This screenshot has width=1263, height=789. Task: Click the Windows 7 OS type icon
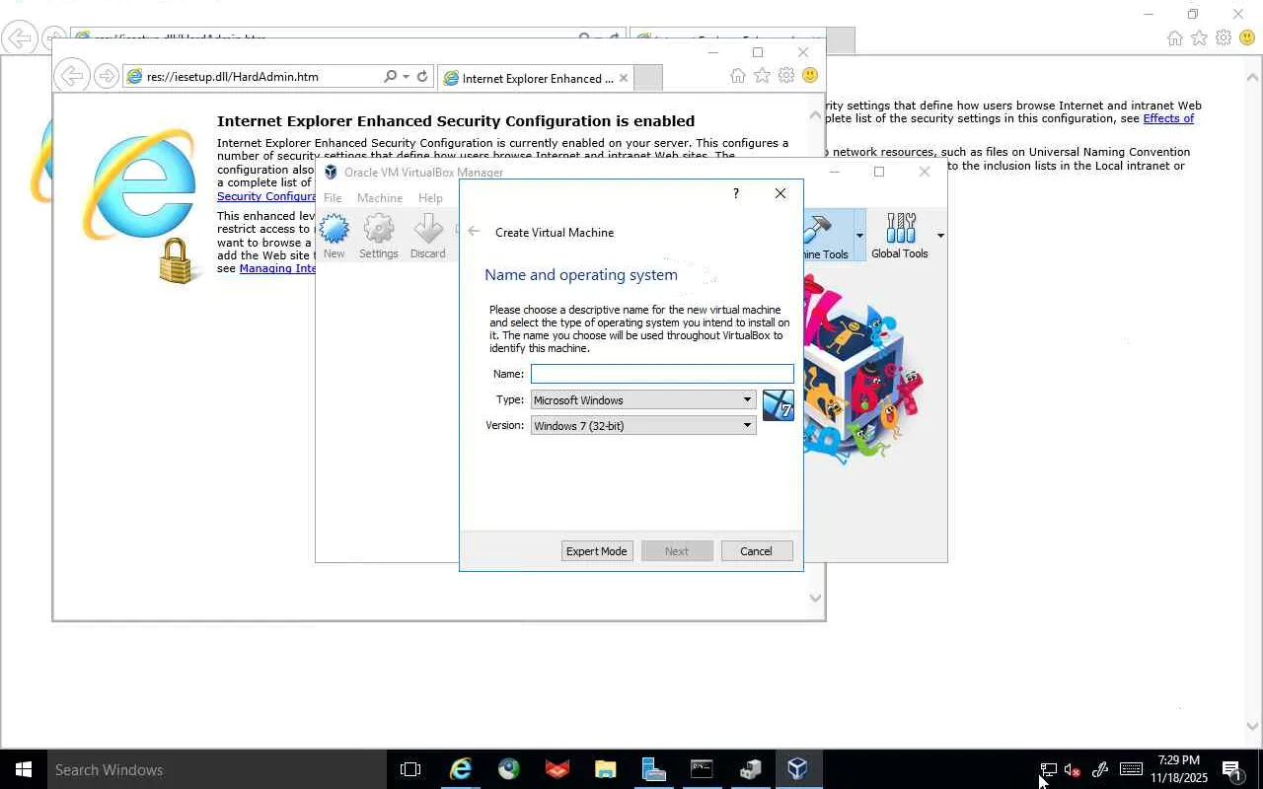[779, 405]
